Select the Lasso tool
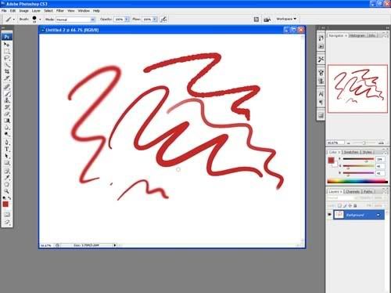 tap(7, 58)
